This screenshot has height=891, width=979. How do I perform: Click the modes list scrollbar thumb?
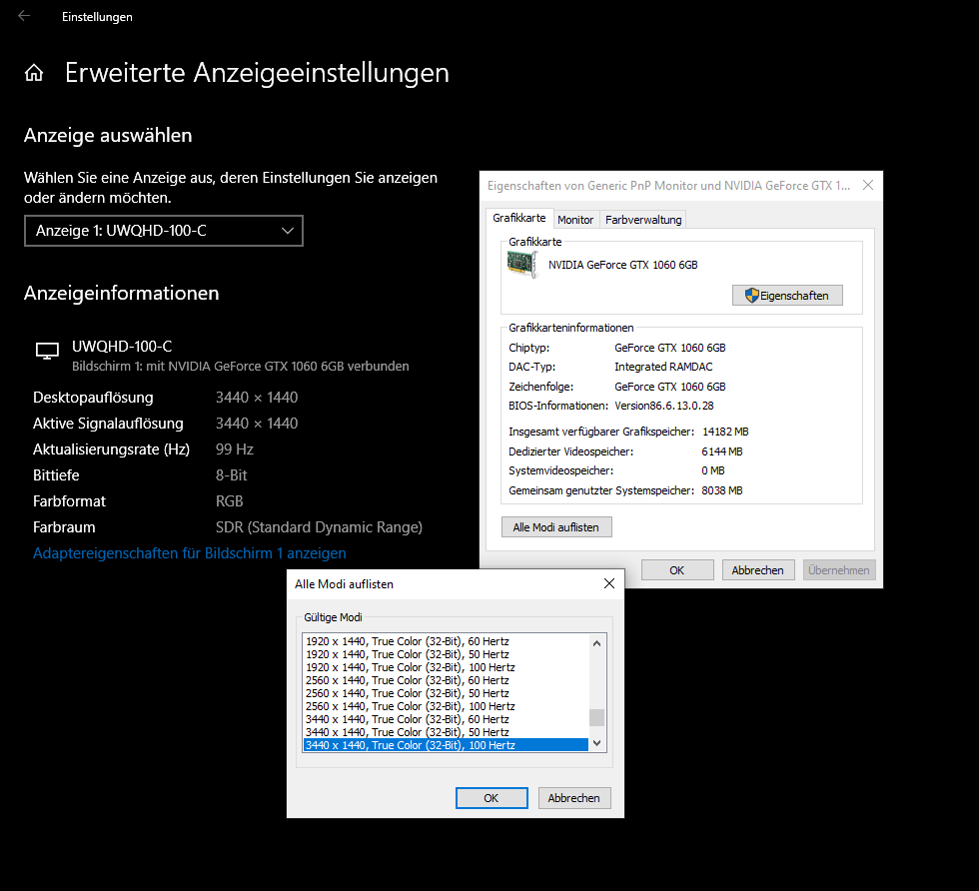click(597, 717)
